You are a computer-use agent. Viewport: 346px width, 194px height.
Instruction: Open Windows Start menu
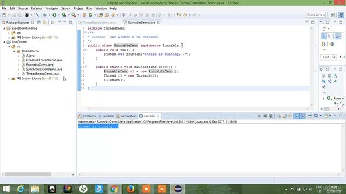pos(6,189)
